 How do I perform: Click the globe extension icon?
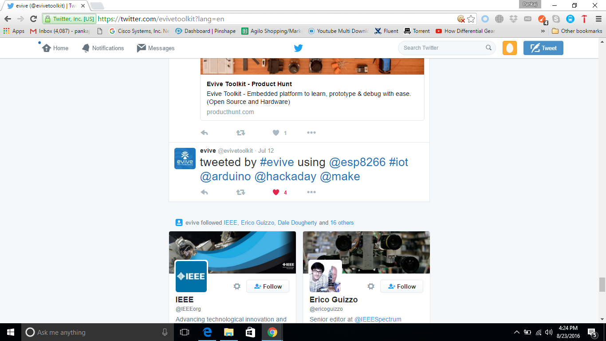click(x=500, y=19)
